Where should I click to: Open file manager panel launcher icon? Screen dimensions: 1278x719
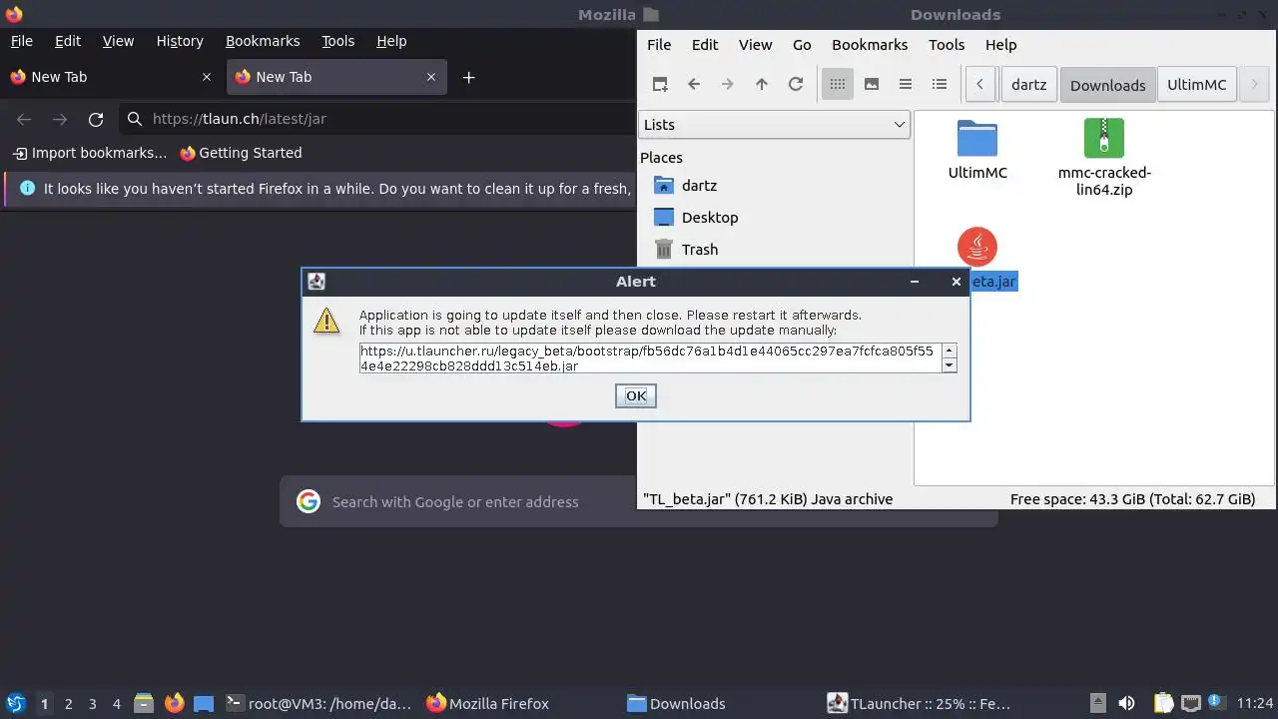pyautogui.click(x=144, y=703)
